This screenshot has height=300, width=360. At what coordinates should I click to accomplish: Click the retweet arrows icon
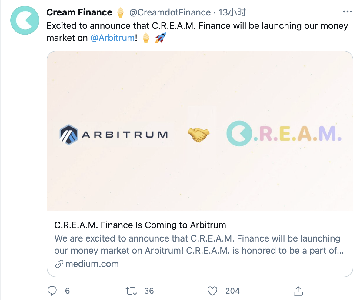click(131, 291)
